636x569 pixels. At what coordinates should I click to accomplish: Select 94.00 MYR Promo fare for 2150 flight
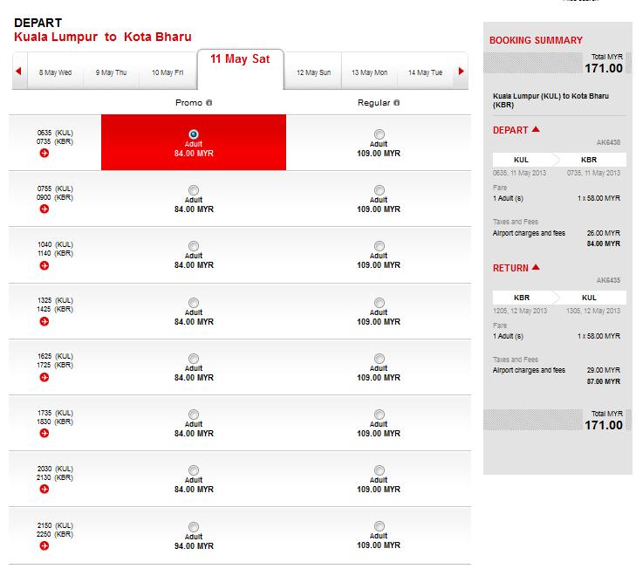click(194, 527)
